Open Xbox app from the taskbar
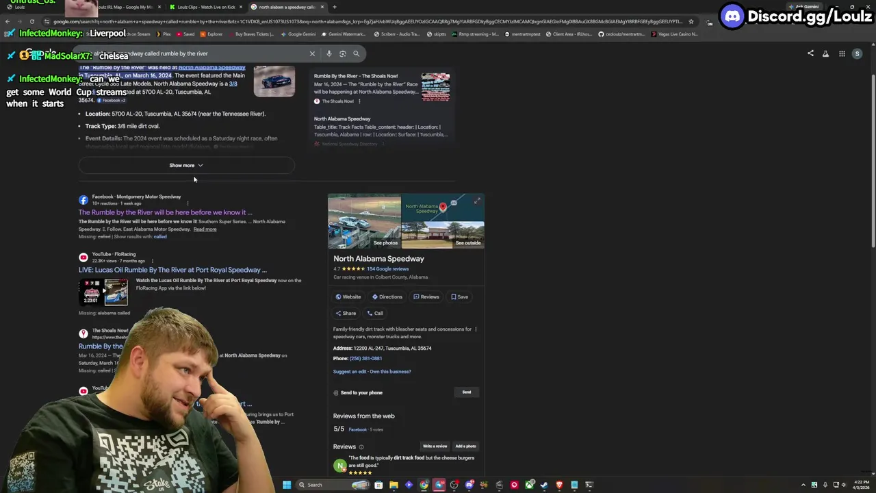The width and height of the screenshot is (876, 493). 530,485
